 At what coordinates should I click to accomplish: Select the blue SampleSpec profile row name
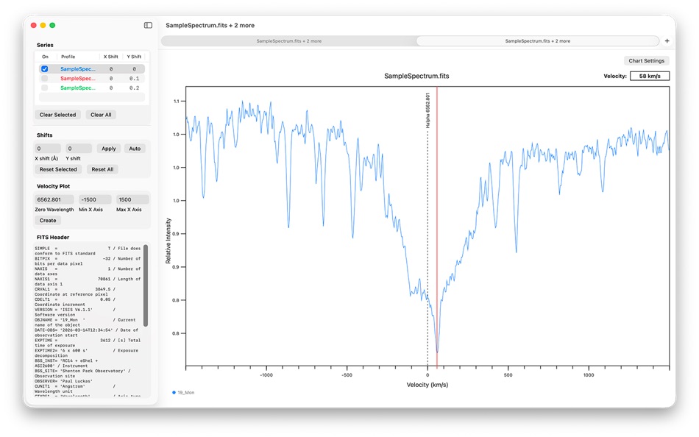(78, 69)
